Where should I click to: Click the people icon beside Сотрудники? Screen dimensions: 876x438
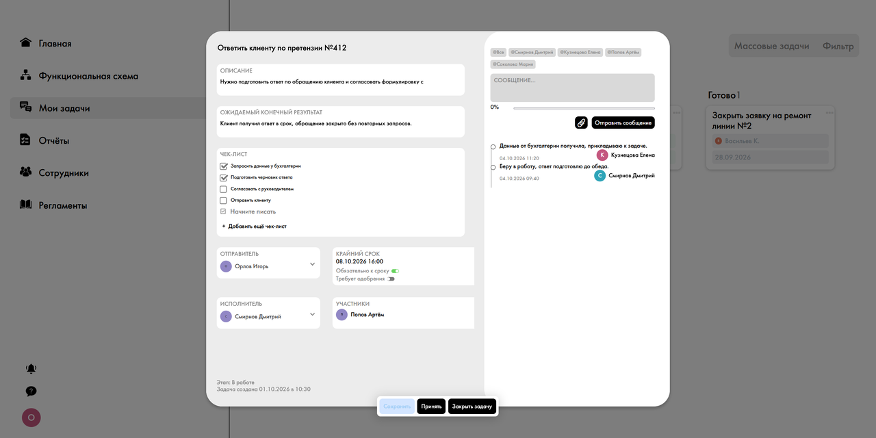pyautogui.click(x=26, y=172)
